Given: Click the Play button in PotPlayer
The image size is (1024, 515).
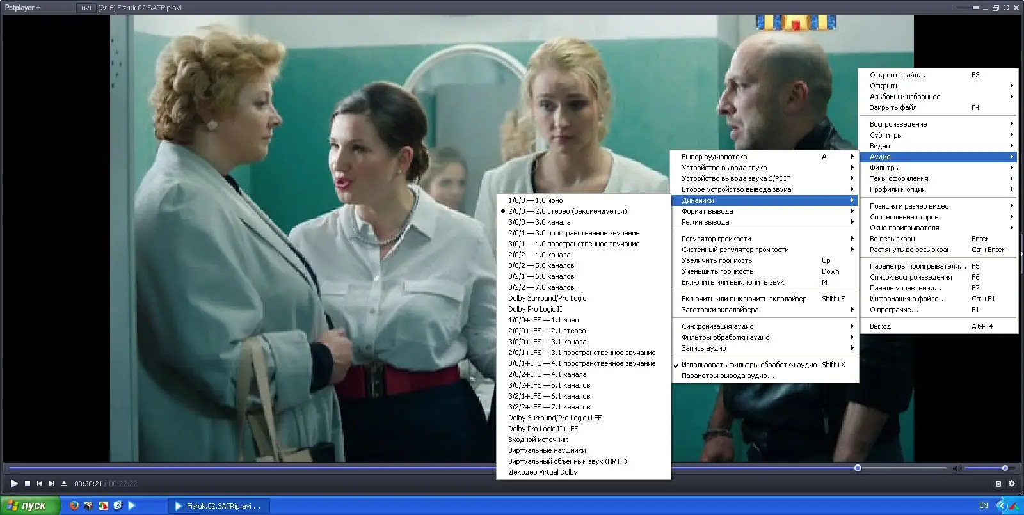Looking at the screenshot, I should pyautogui.click(x=14, y=484).
